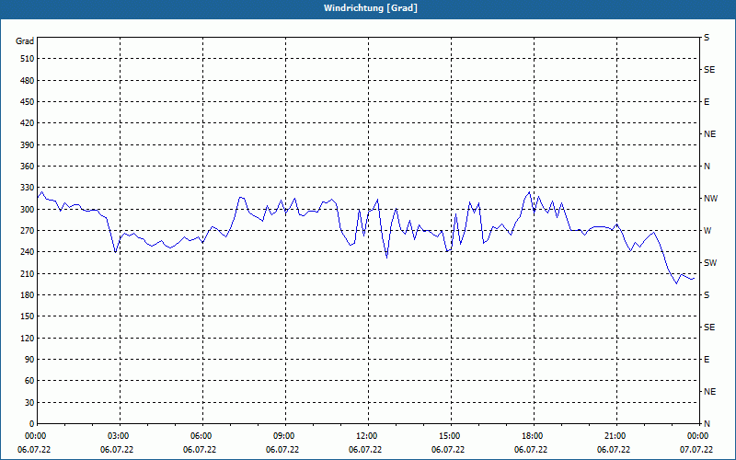Select the 210 degree axis label
Image resolution: width=736 pixels, height=460 pixels.
(x=28, y=273)
